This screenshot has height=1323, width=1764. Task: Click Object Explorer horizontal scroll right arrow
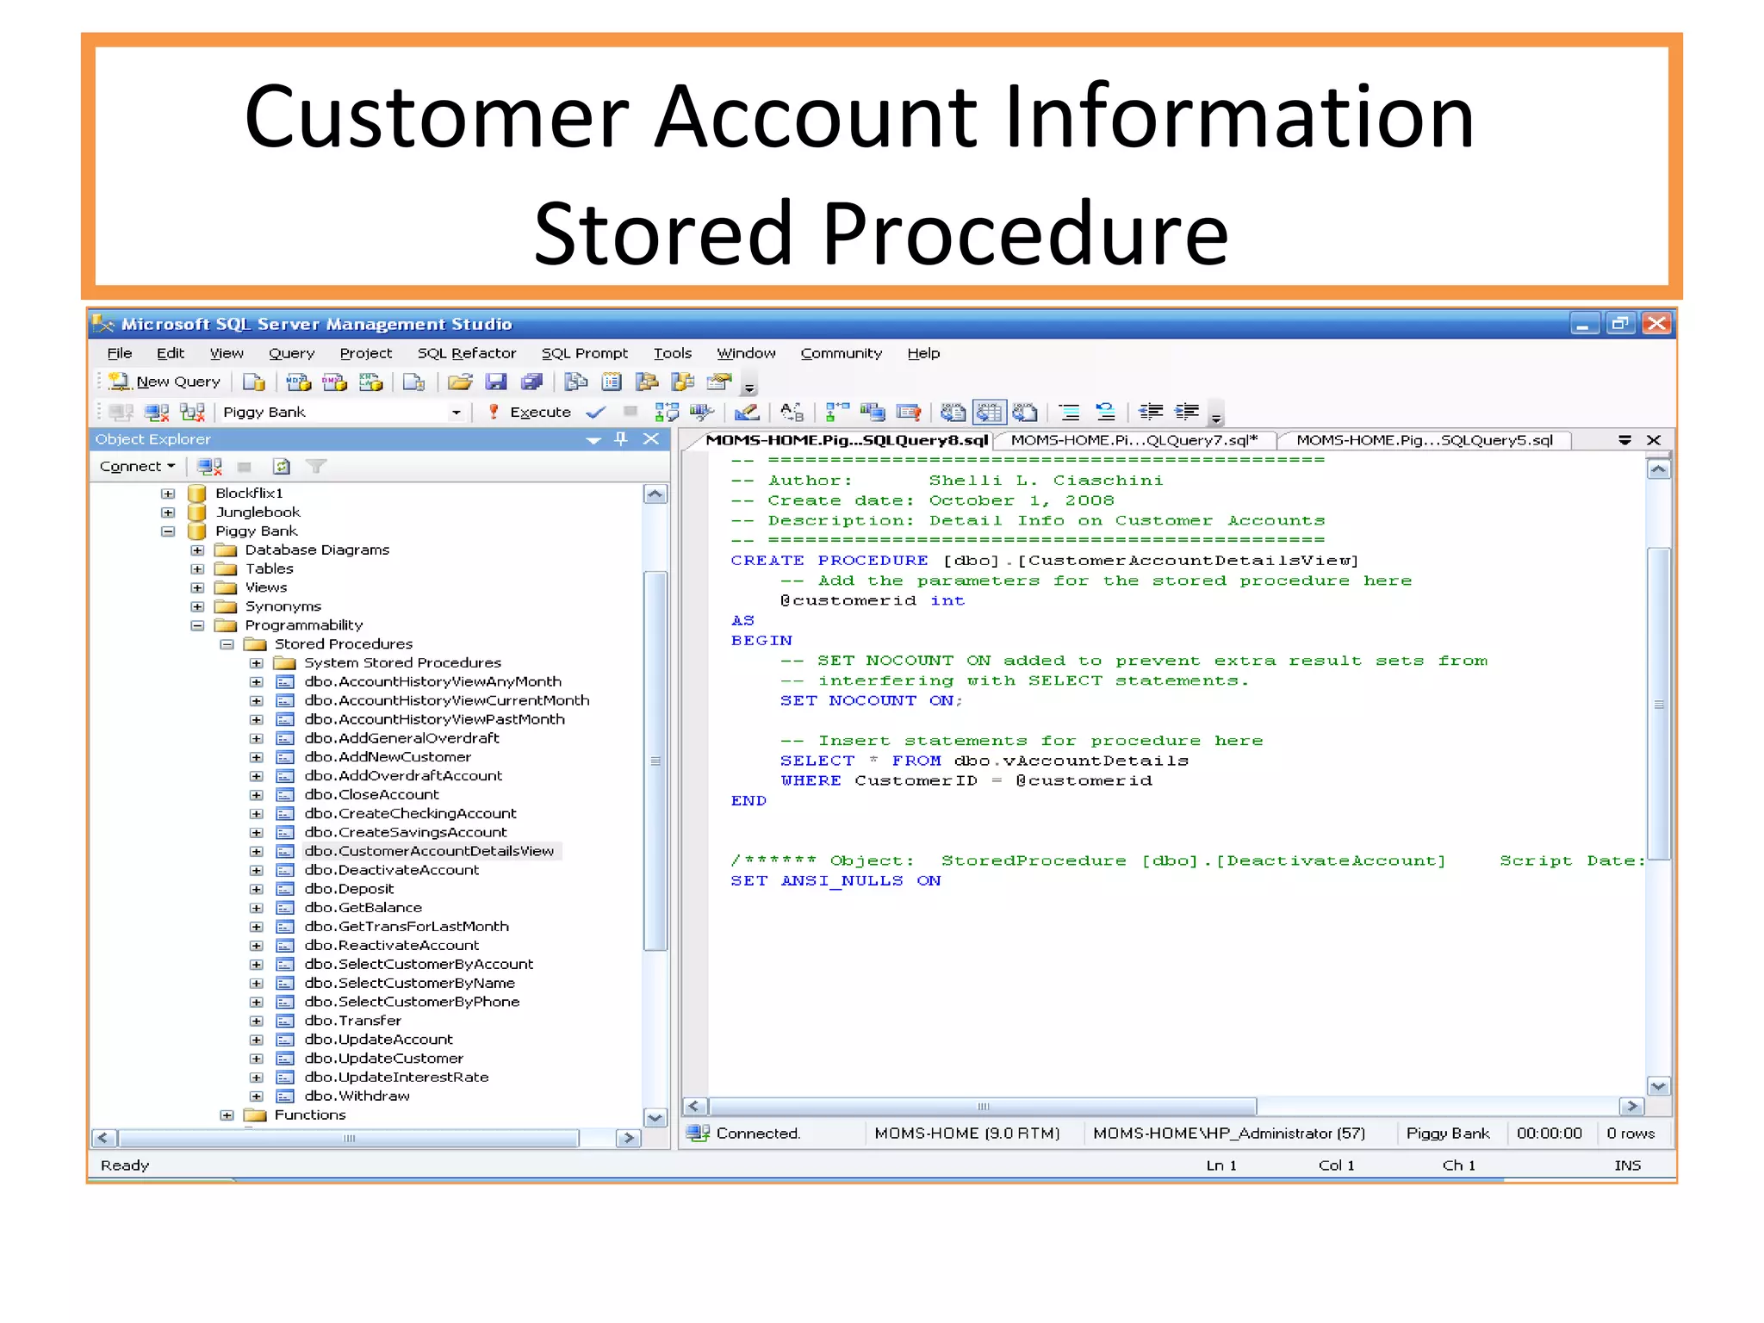tap(629, 1139)
